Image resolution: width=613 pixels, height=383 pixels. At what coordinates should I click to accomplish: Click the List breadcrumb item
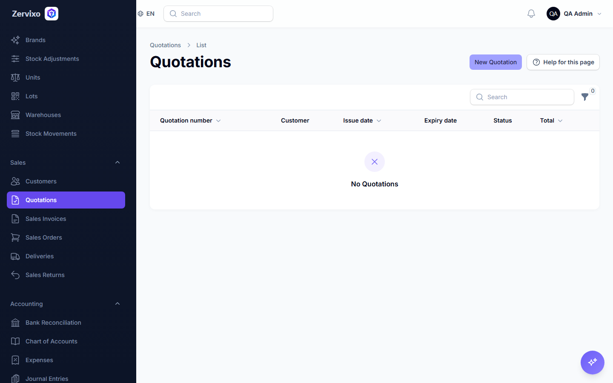click(x=201, y=45)
